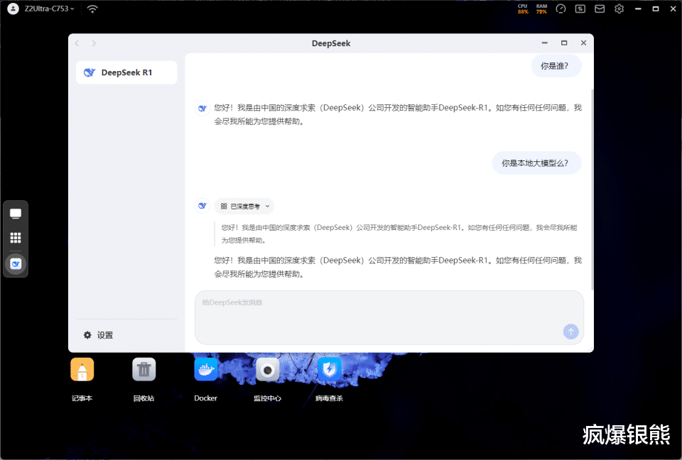This screenshot has height=460, width=682.
Task: Click the 你是谁? user message bubble
Action: click(556, 66)
